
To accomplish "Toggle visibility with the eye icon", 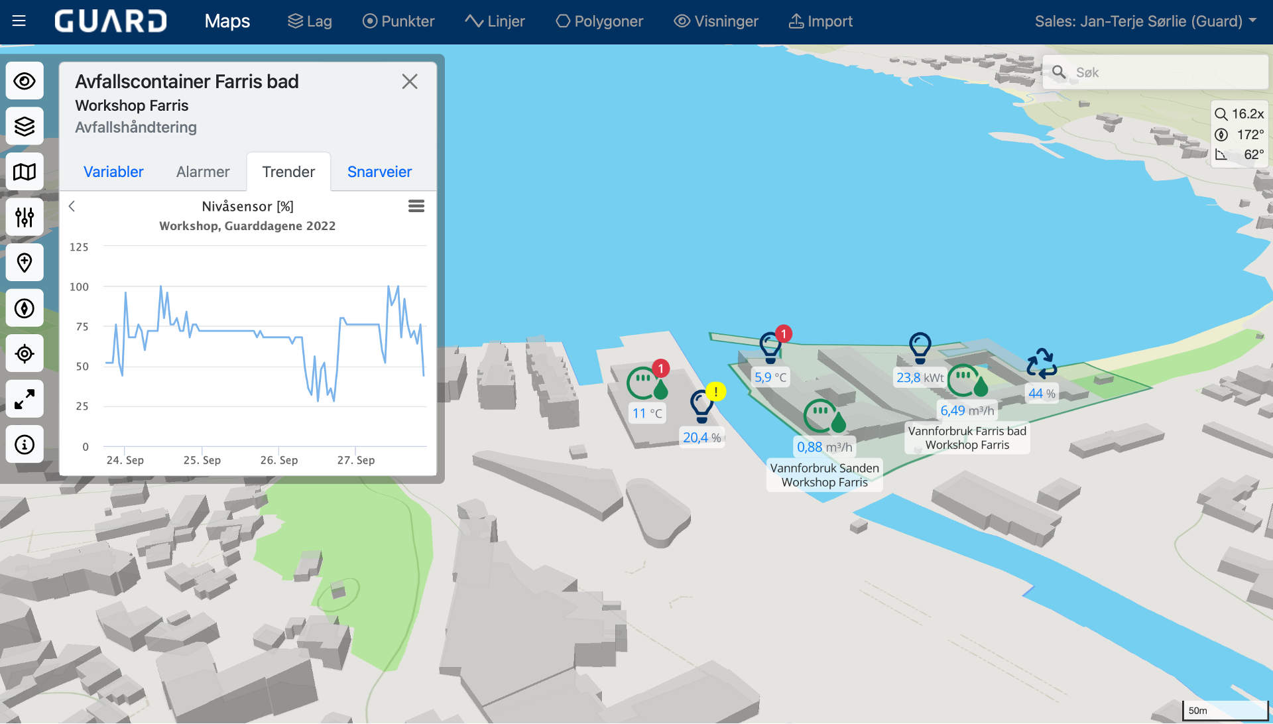I will [x=25, y=80].
